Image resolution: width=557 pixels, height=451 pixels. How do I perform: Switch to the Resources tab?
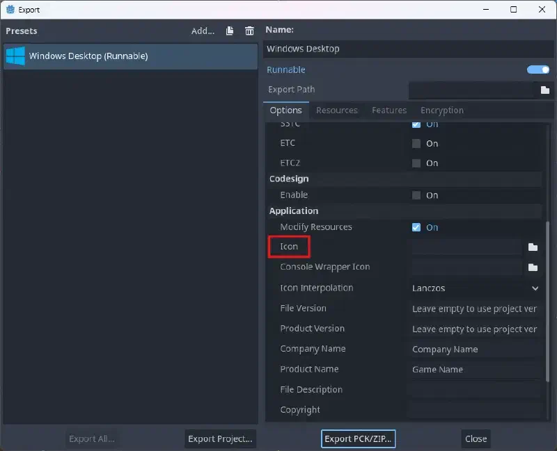337,110
